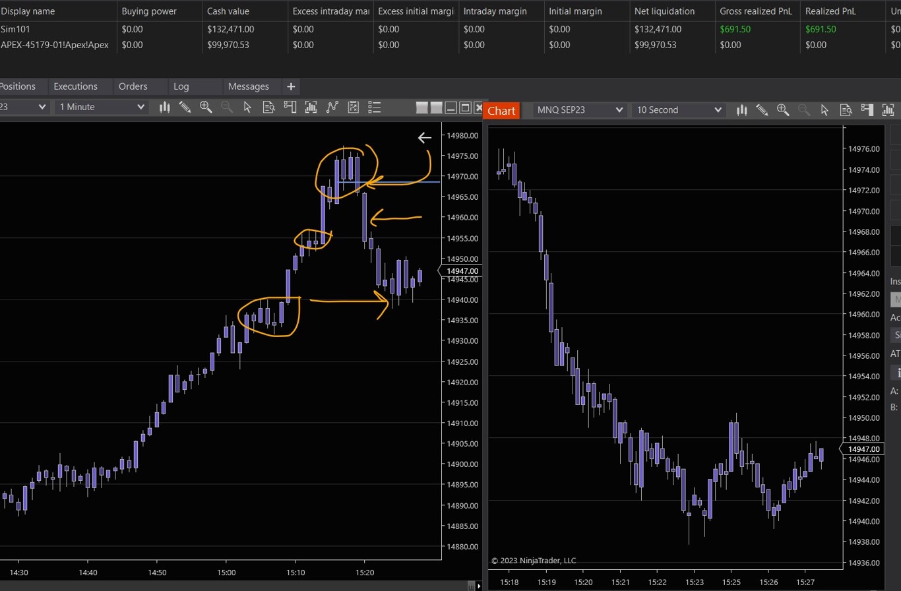Click zoom out magnifier on 1 Minute chart

(226, 107)
